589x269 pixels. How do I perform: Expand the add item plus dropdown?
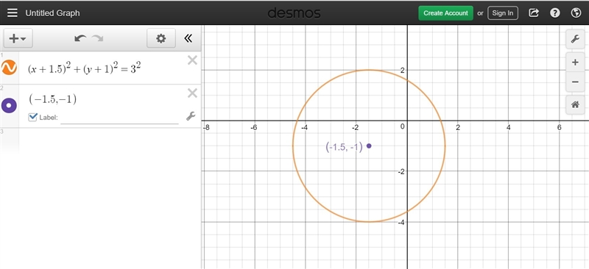tap(18, 38)
